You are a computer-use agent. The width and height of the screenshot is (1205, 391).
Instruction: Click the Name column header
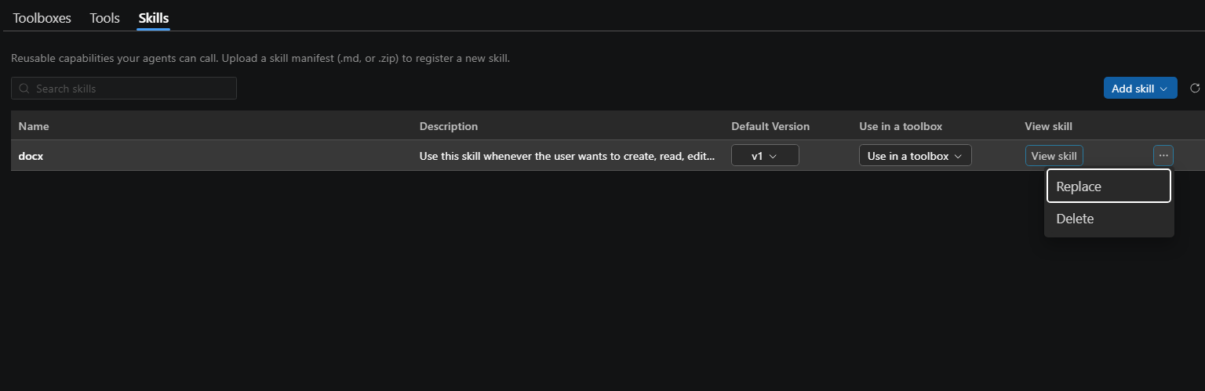click(34, 126)
